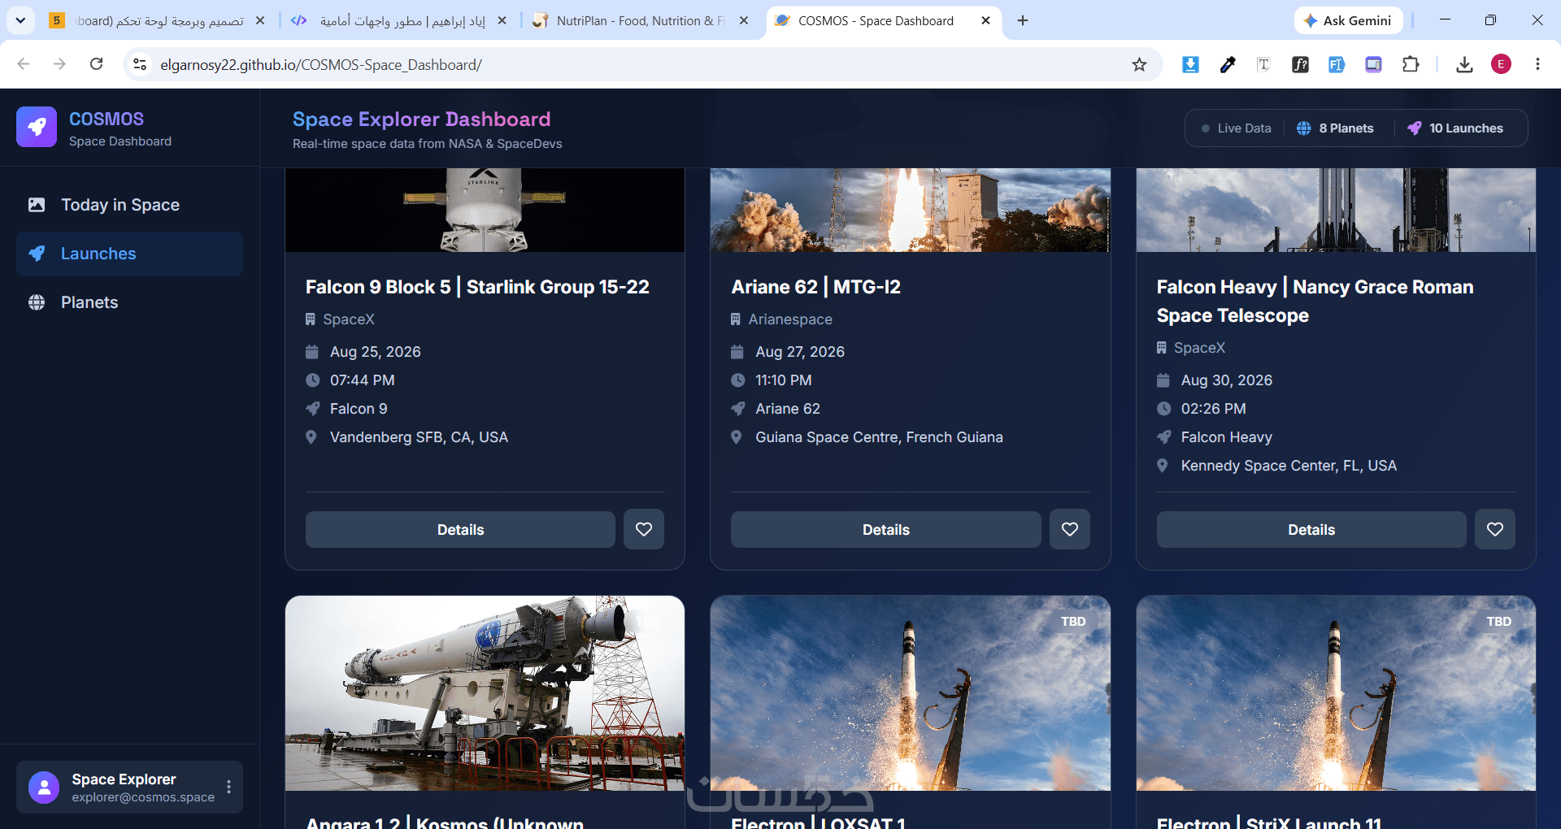Click the color picker eyedropper extension icon
Image resolution: width=1561 pixels, height=829 pixels.
click(x=1228, y=64)
